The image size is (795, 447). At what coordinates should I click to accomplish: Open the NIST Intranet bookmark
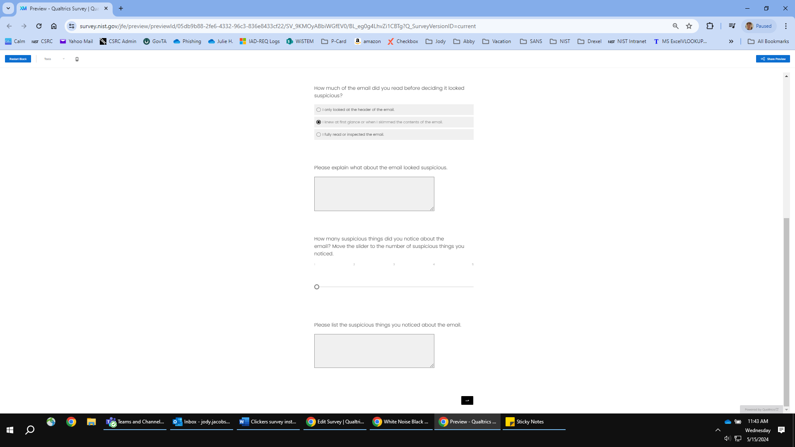tap(627, 41)
